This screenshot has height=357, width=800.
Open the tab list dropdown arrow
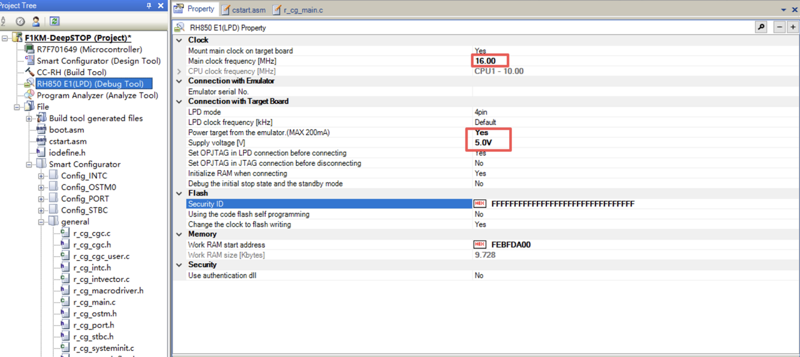point(784,10)
